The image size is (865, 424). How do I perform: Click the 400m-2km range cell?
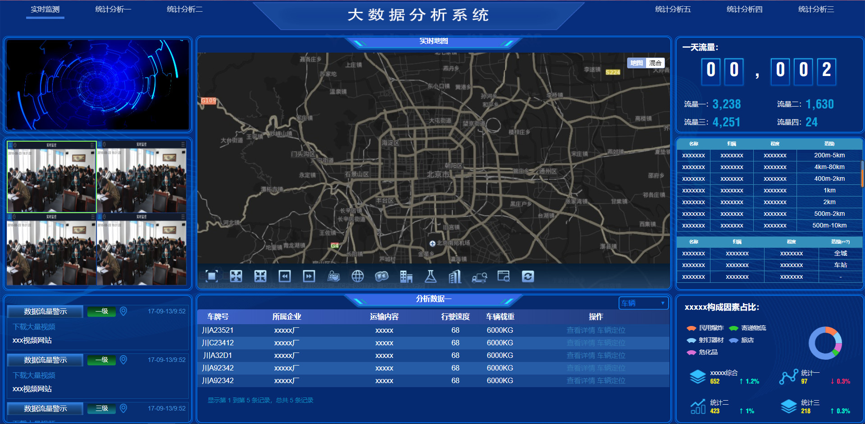(x=829, y=179)
